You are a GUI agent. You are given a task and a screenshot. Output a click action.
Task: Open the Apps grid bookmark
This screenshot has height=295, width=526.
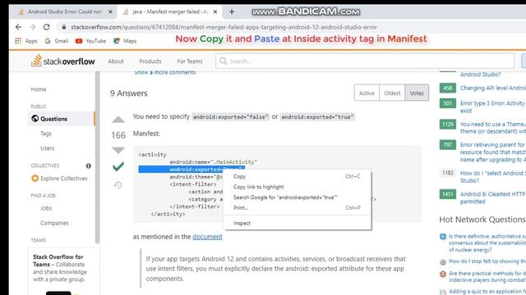tap(26, 41)
